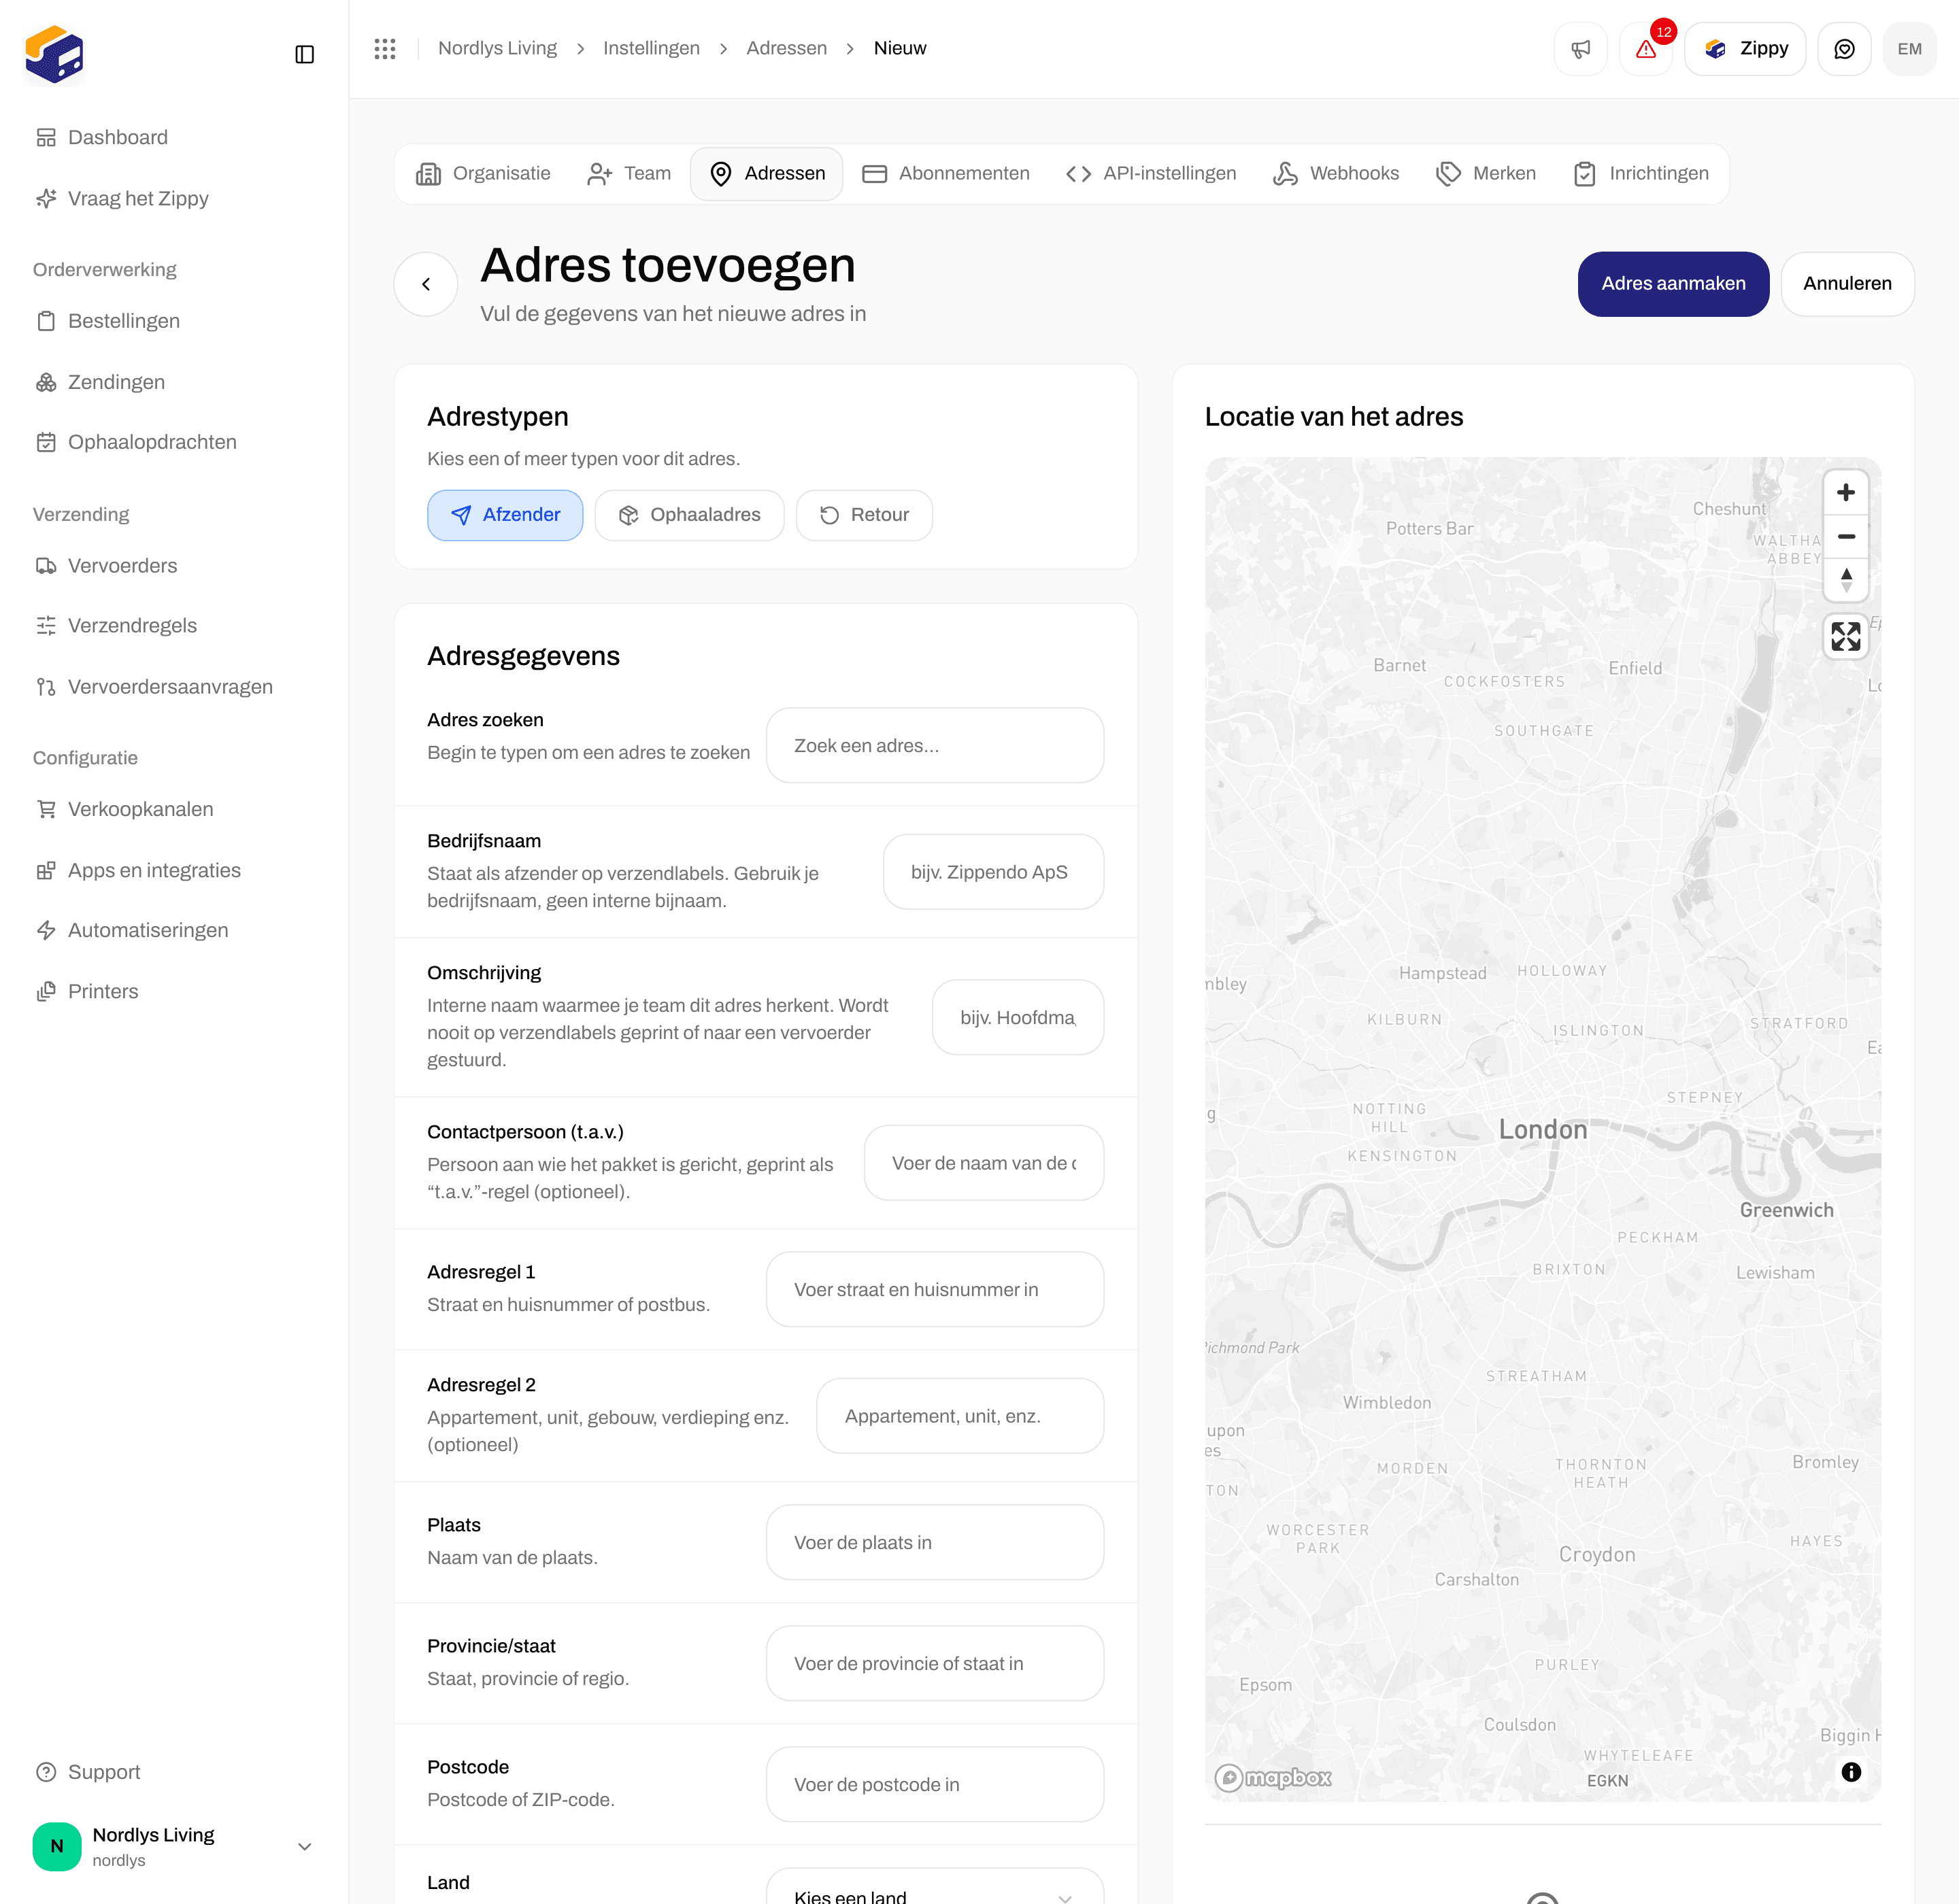Expand the Nordlys Living organization switcher
Viewport: 1959px width, 1904px height.
tap(174, 1846)
